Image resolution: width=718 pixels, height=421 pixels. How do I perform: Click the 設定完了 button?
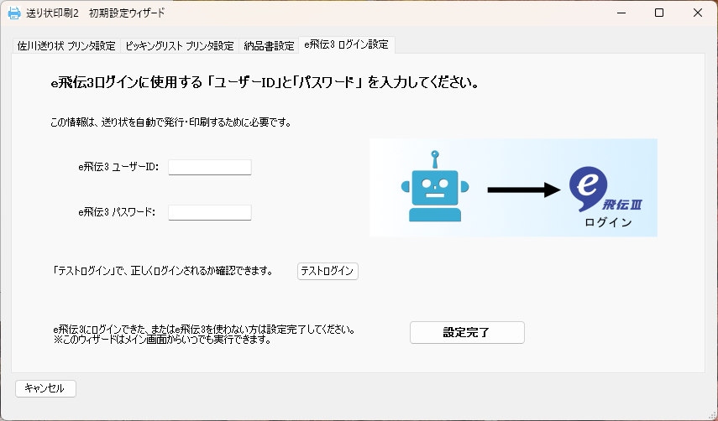(x=467, y=332)
